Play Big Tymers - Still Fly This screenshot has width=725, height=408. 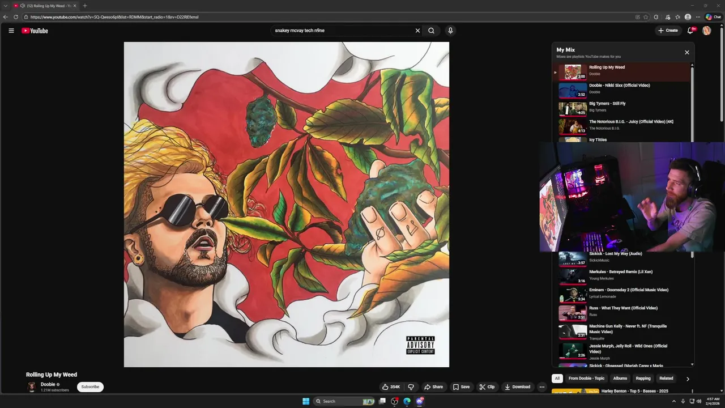[x=621, y=108]
